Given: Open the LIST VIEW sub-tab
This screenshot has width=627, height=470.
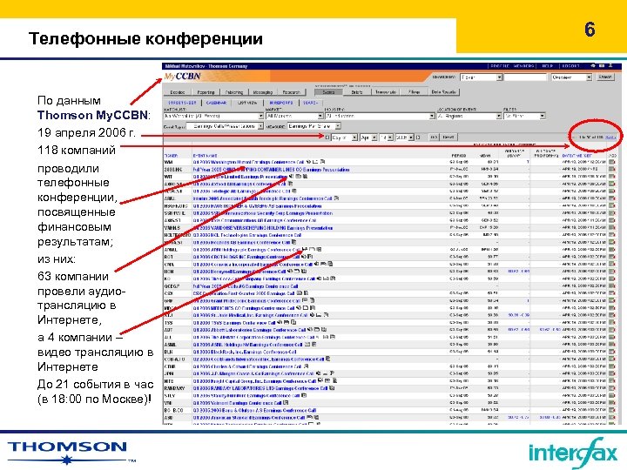Looking at the screenshot, I should click(x=247, y=103).
